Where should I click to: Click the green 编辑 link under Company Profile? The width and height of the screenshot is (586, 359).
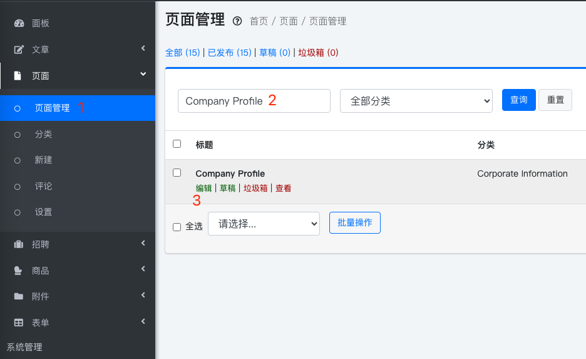(203, 188)
